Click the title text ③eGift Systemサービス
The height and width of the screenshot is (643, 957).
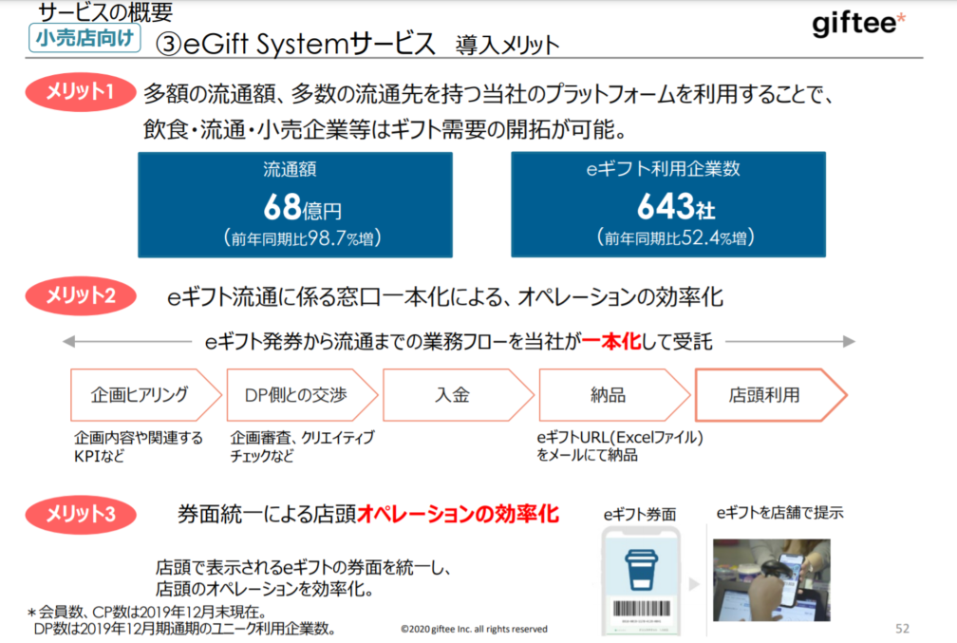point(296,44)
